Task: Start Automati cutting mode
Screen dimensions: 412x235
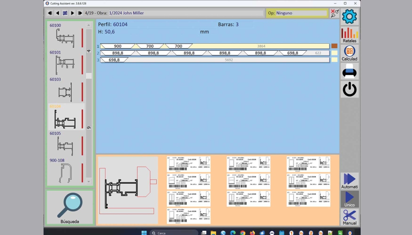Action: click(349, 181)
